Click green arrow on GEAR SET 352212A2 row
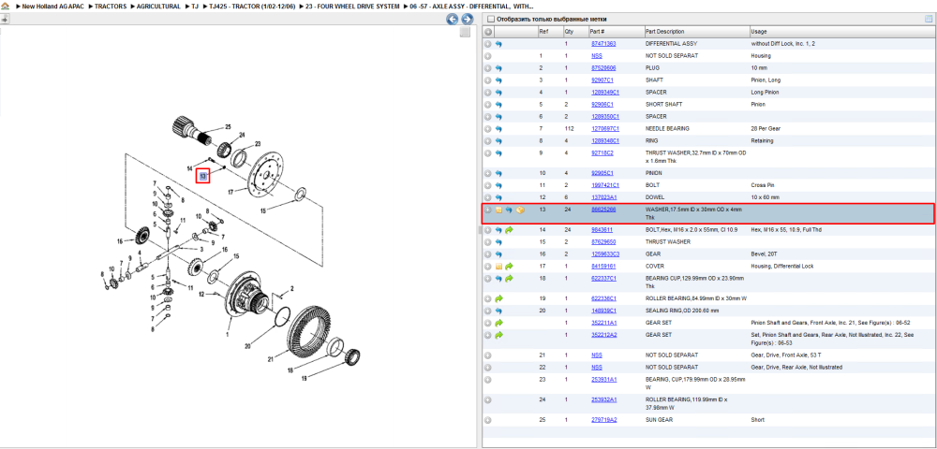This screenshot has height=449, width=937. [499, 335]
